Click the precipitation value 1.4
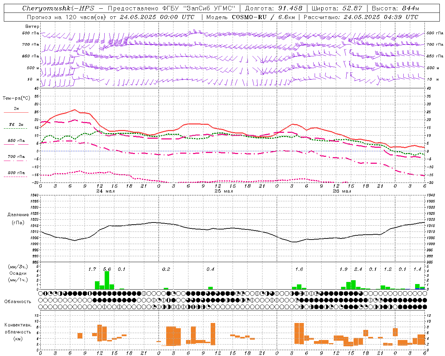This screenshot has height=356, width=445. click(x=417, y=269)
